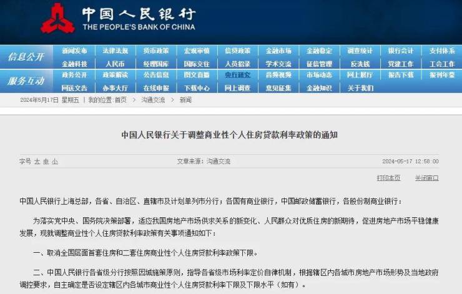Screen dimensions: 462x294
Task: Set font size to 大
Action: [37, 162]
